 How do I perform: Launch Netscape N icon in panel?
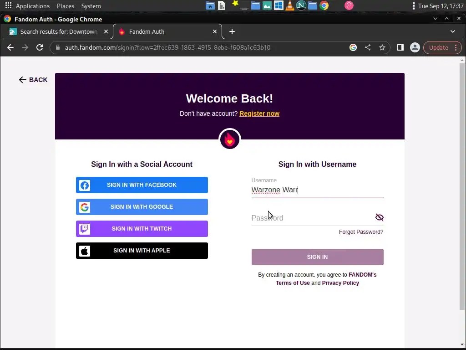point(301,5)
